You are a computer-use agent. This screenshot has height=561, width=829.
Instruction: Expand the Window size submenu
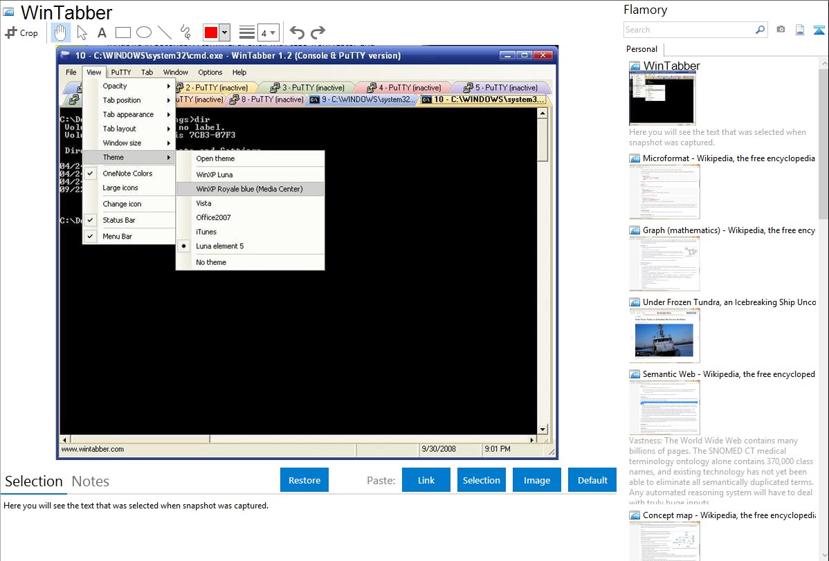pyautogui.click(x=129, y=142)
